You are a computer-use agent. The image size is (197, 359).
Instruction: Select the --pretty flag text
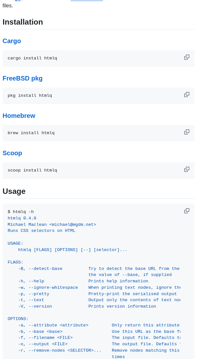[39, 294]
